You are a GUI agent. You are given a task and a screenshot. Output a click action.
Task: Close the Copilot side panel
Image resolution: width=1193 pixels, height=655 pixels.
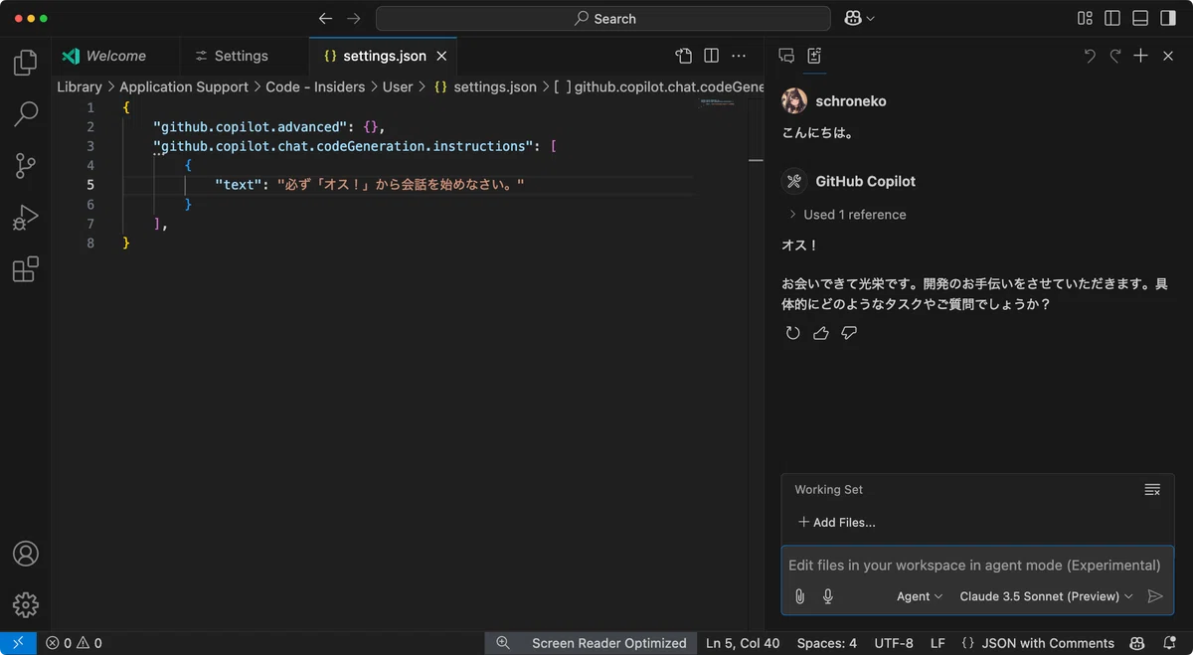(x=1168, y=56)
